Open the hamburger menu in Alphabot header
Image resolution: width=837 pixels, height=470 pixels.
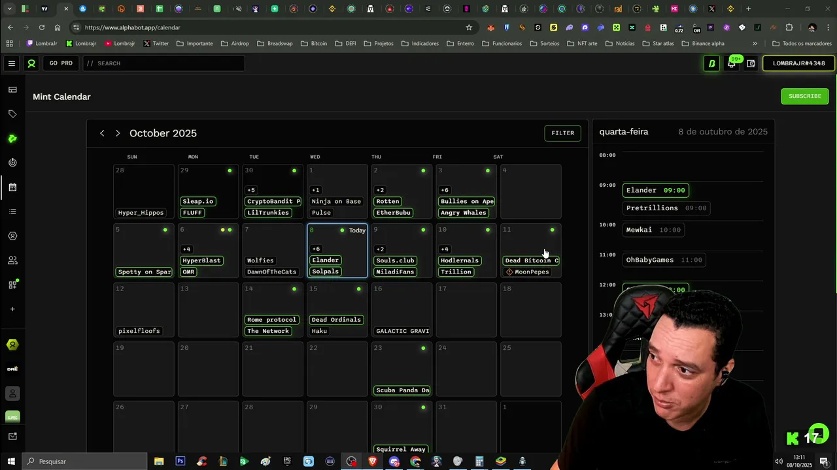pos(11,63)
